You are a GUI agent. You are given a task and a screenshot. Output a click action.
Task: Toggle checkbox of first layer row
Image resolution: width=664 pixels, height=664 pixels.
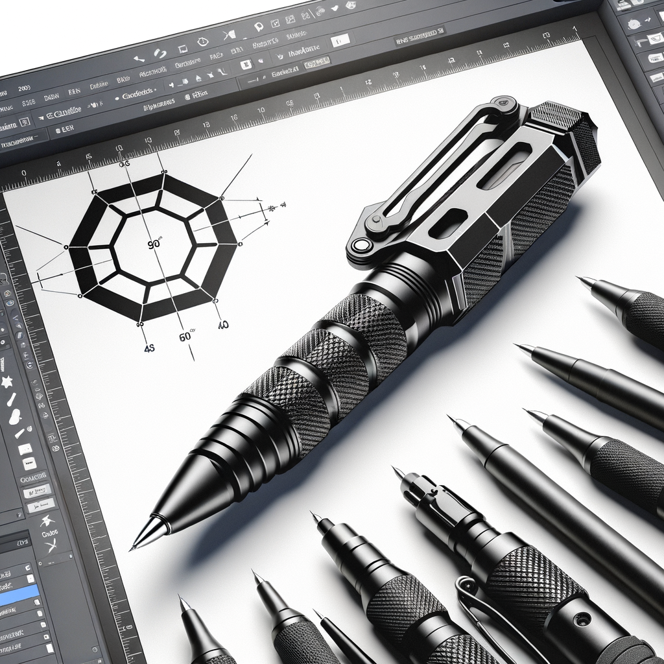click(27, 568)
